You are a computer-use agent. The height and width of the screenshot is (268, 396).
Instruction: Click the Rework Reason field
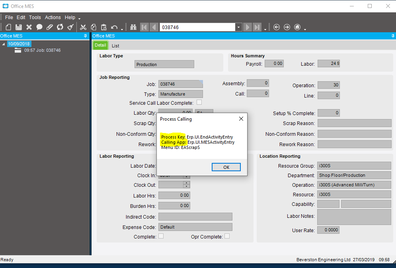tap(354, 144)
